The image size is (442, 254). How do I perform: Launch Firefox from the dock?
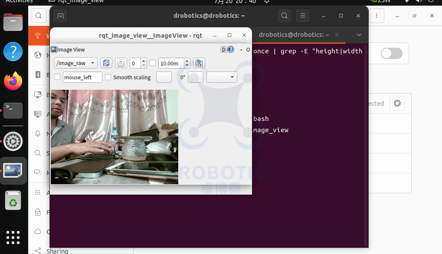[13, 81]
